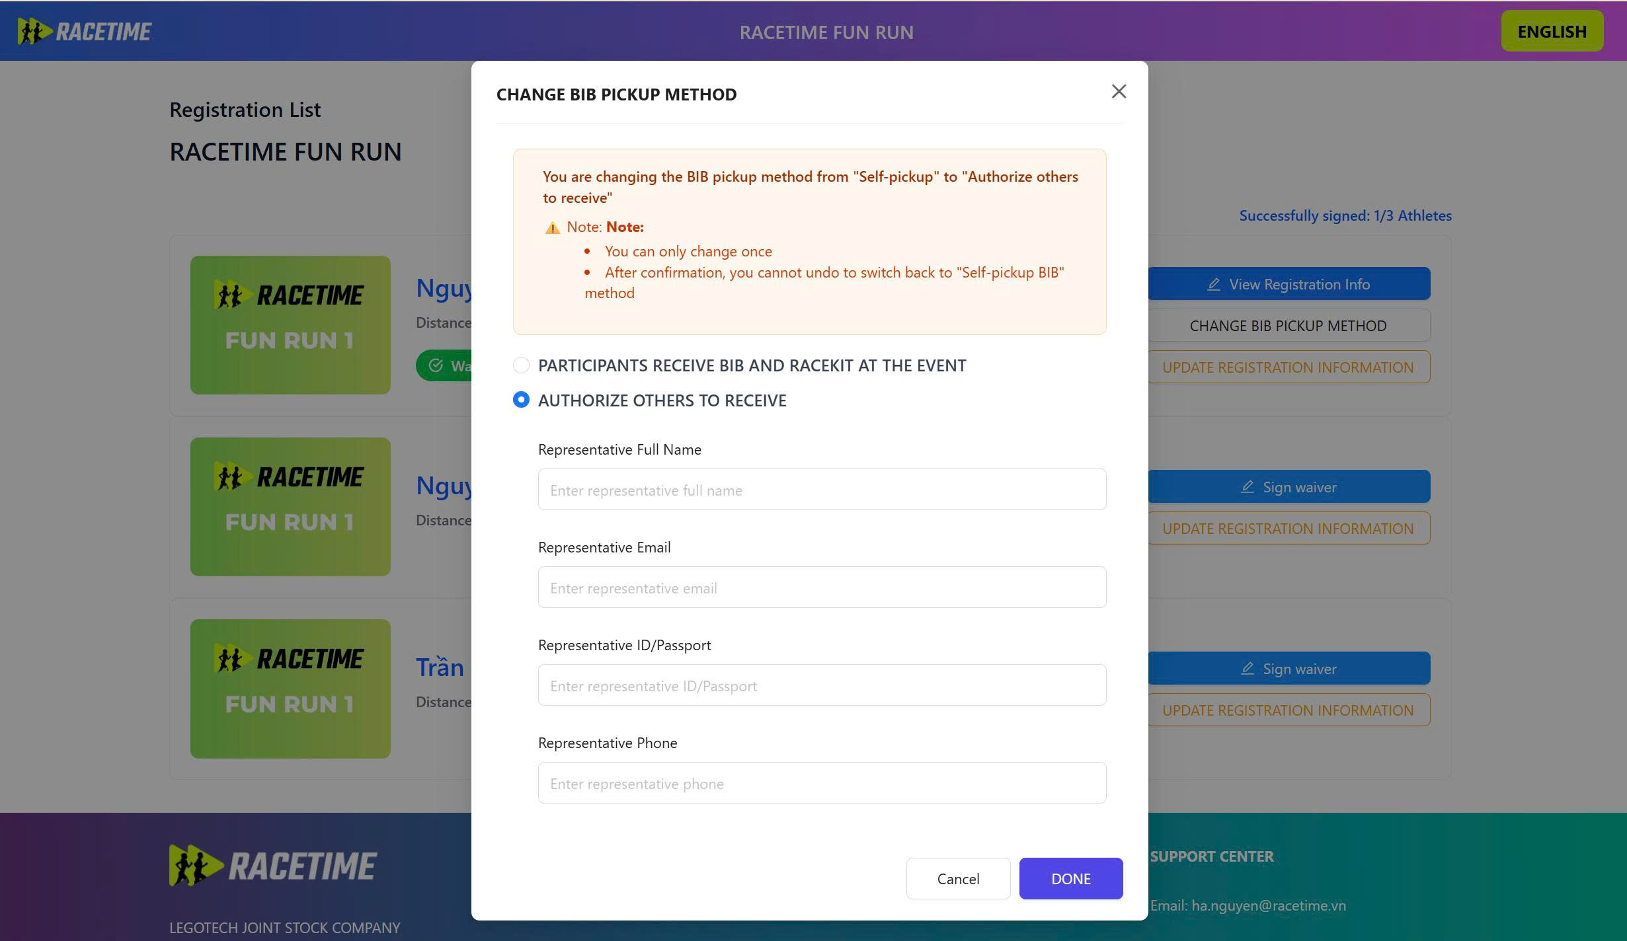This screenshot has width=1627, height=941.
Task: Switch language via ENGLISH button
Action: [1552, 31]
